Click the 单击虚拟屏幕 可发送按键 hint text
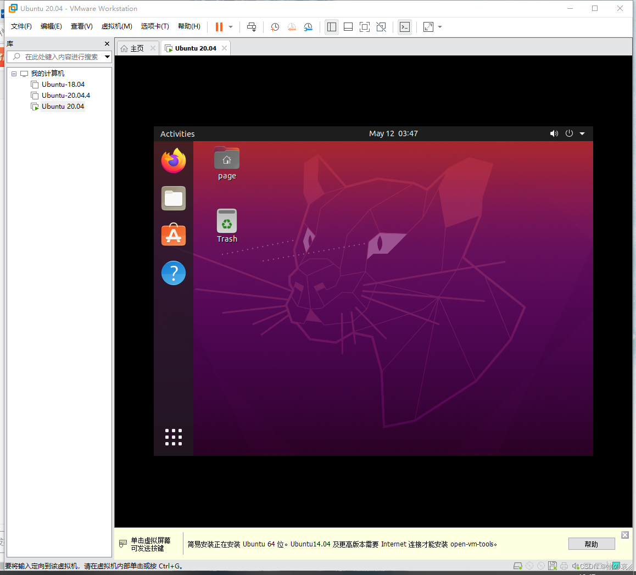 [150, 544]
